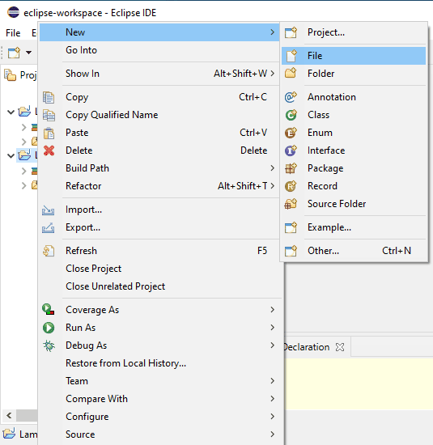The width and height of the screenshot is (433, 445).
Task: Click the Record icon in submenu
Action: pos(291,186)
